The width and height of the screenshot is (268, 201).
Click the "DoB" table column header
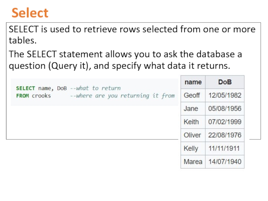pyautogui.click(x=225, y=82)
